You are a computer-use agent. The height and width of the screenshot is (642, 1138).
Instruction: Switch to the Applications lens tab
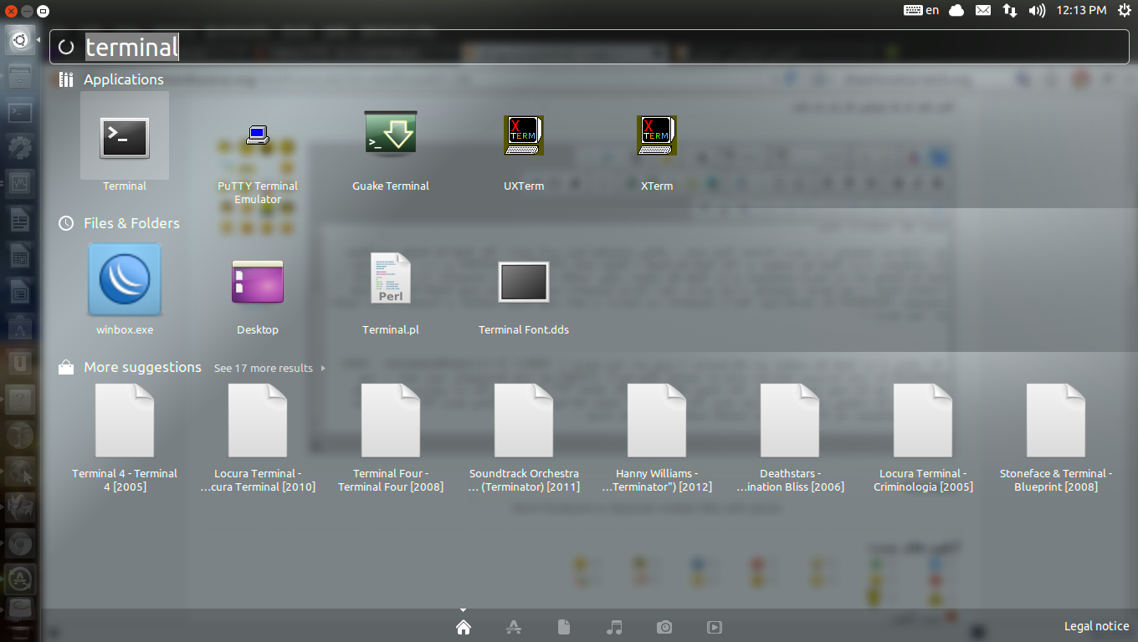click(x=514, y=627)
